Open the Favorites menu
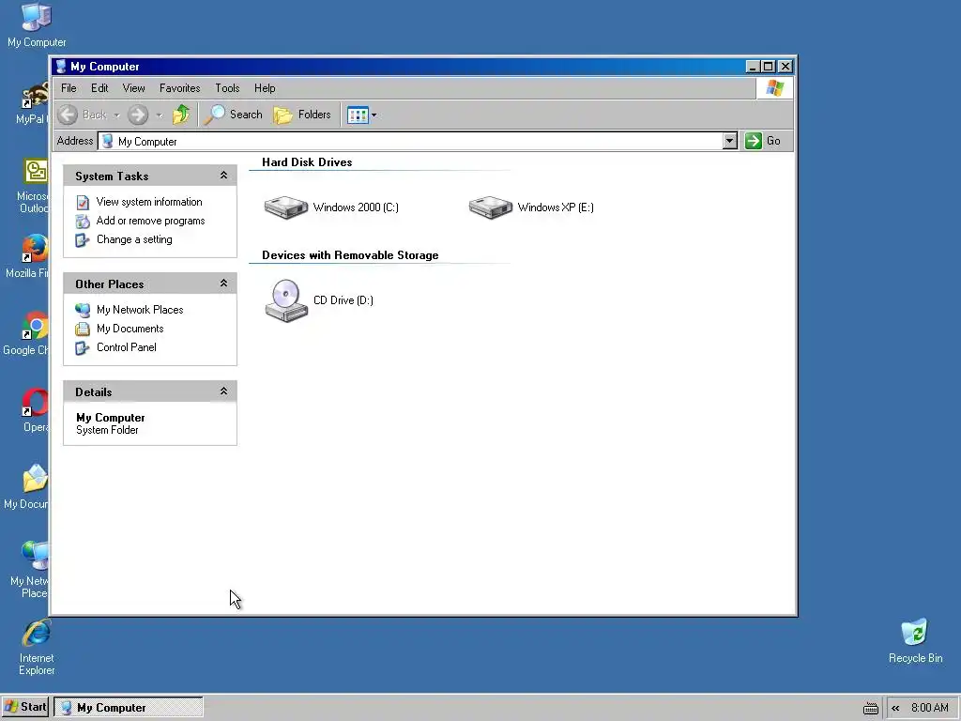 click(x=179, y=88)
